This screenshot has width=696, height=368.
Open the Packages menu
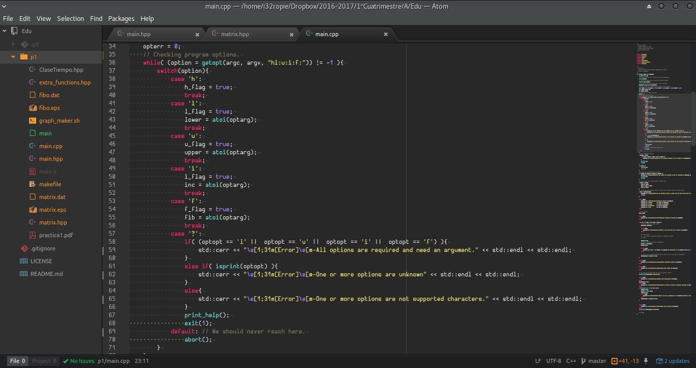pyautogui.click(x=121, y=18)
